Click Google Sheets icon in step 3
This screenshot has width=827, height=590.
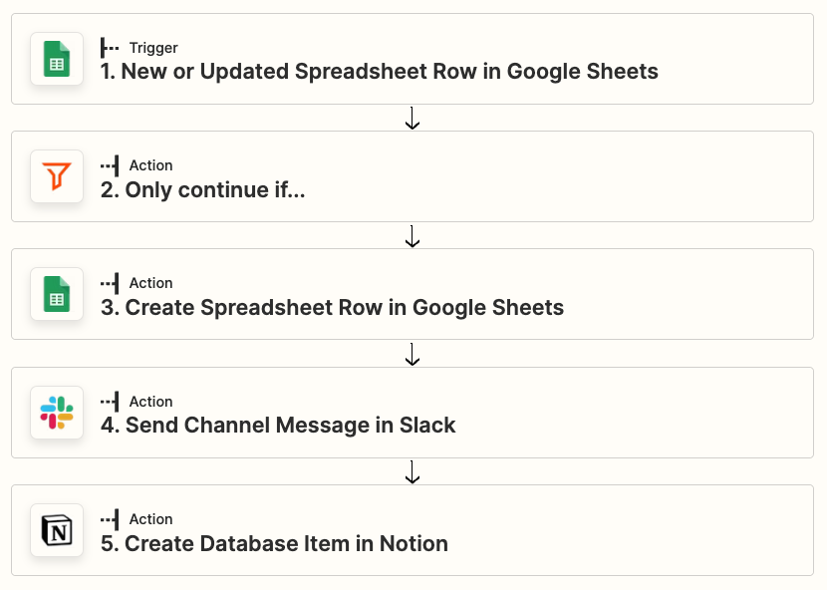click(57, 294)
